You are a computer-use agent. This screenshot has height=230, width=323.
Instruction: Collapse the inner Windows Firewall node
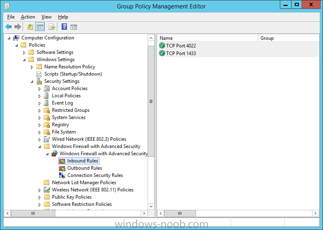coord(47,154)
